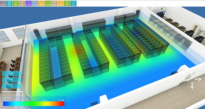Click the triangle marker under legend's cyan-green section
The width and height of the screenshot is (205, 109).
point(24,107)
